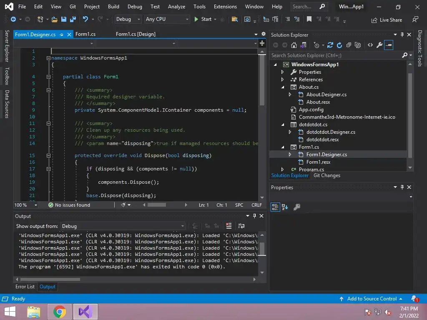Toggle auto-hide pin on Output panel

point(254,216)
